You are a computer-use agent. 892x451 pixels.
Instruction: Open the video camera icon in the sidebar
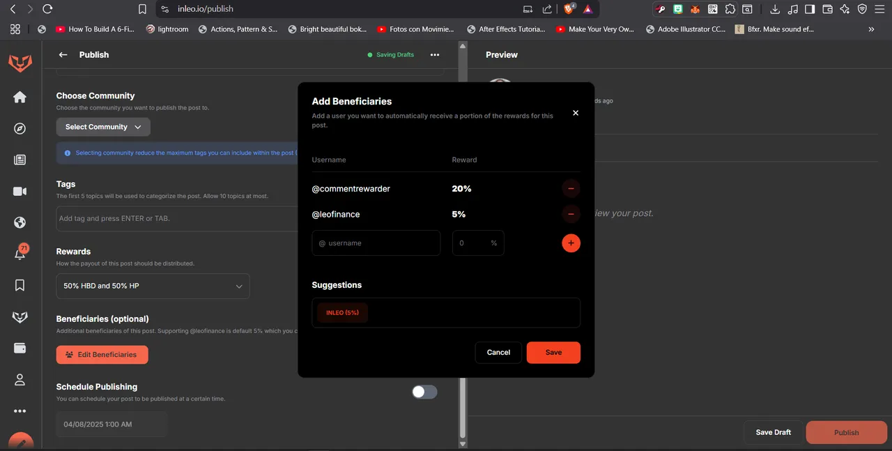[x=20, y=191]
